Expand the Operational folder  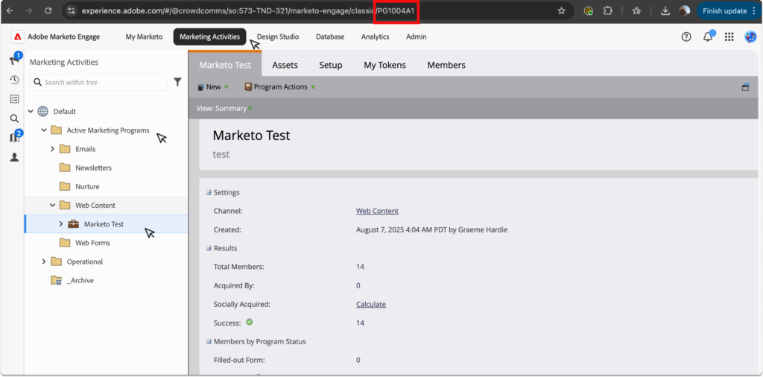44,262
